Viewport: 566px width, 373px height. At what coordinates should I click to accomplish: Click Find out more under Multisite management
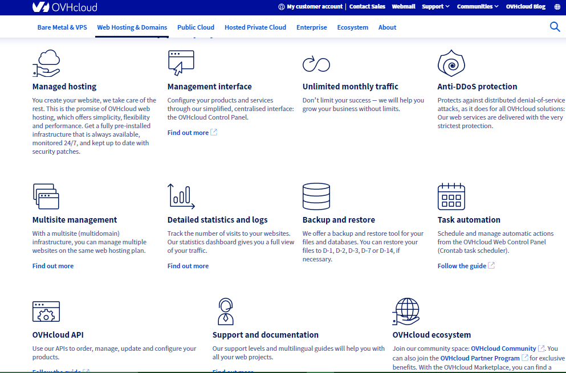[x=53, y=266]
